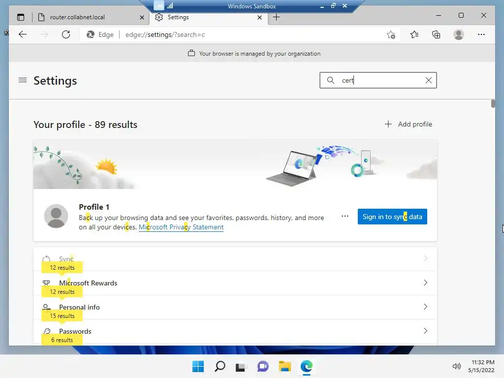Click the managed by organization notice
504x378 pixels.
254,53
